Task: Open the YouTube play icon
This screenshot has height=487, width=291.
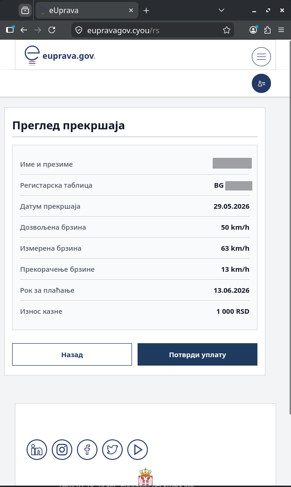Action: pos(138,450)
